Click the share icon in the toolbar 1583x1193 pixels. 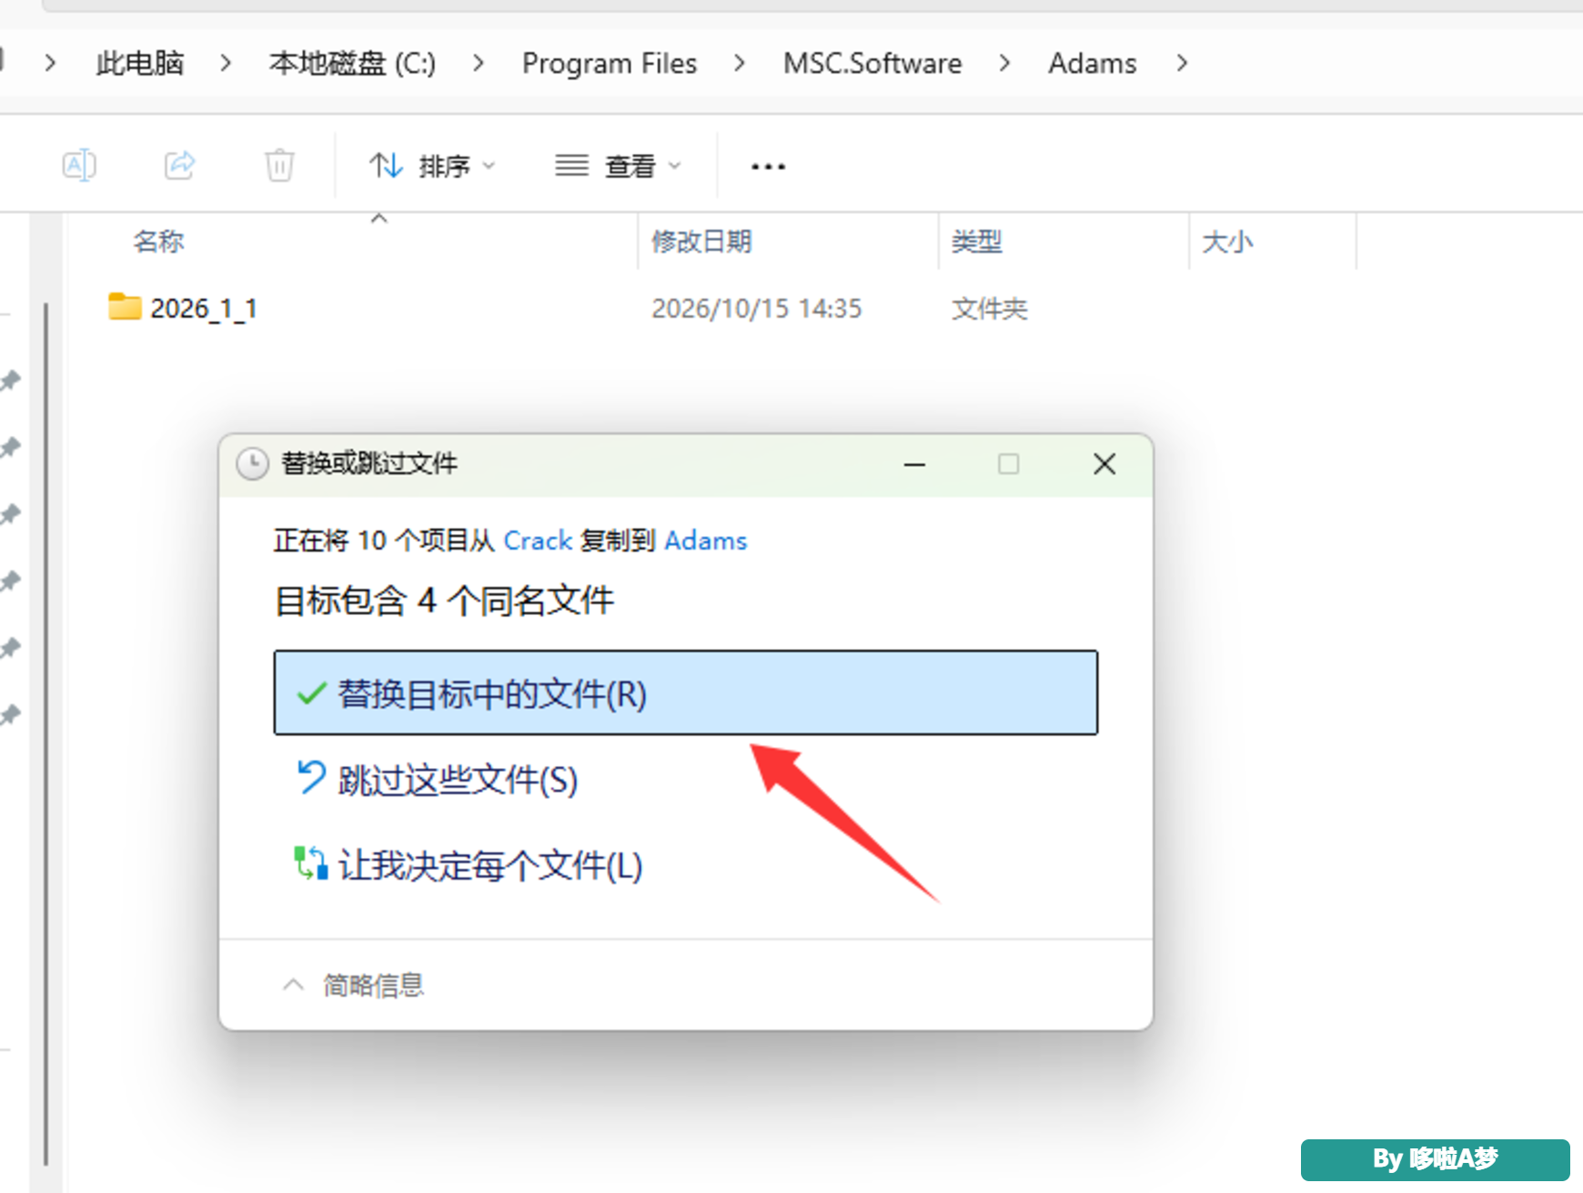(x=179, y=166)
